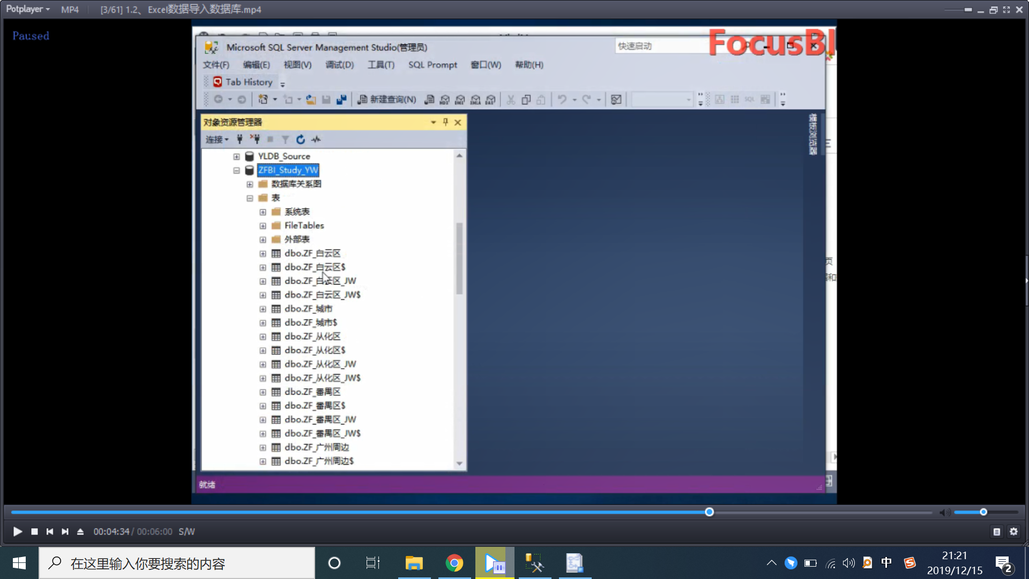
Task: Click the previous track button
Action: (x=50, y=531)
